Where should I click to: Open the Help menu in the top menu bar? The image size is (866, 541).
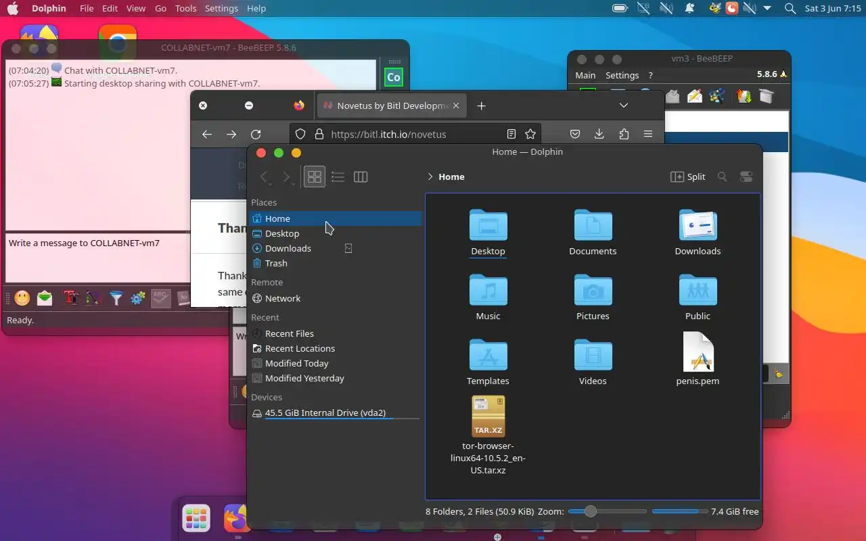click(256, 8)
